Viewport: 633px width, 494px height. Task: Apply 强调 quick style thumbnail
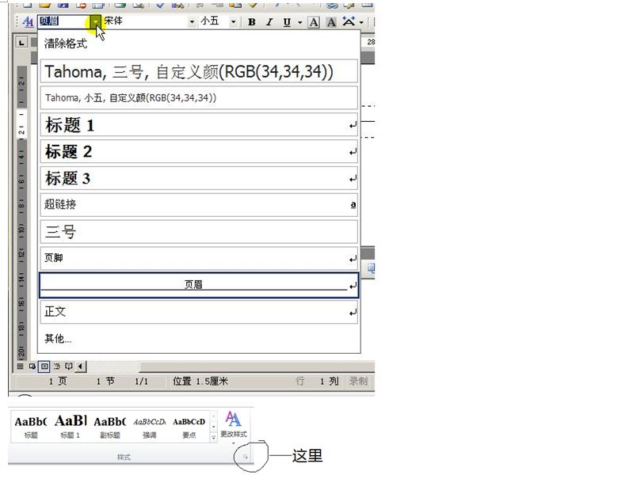[x=149, y=427]
